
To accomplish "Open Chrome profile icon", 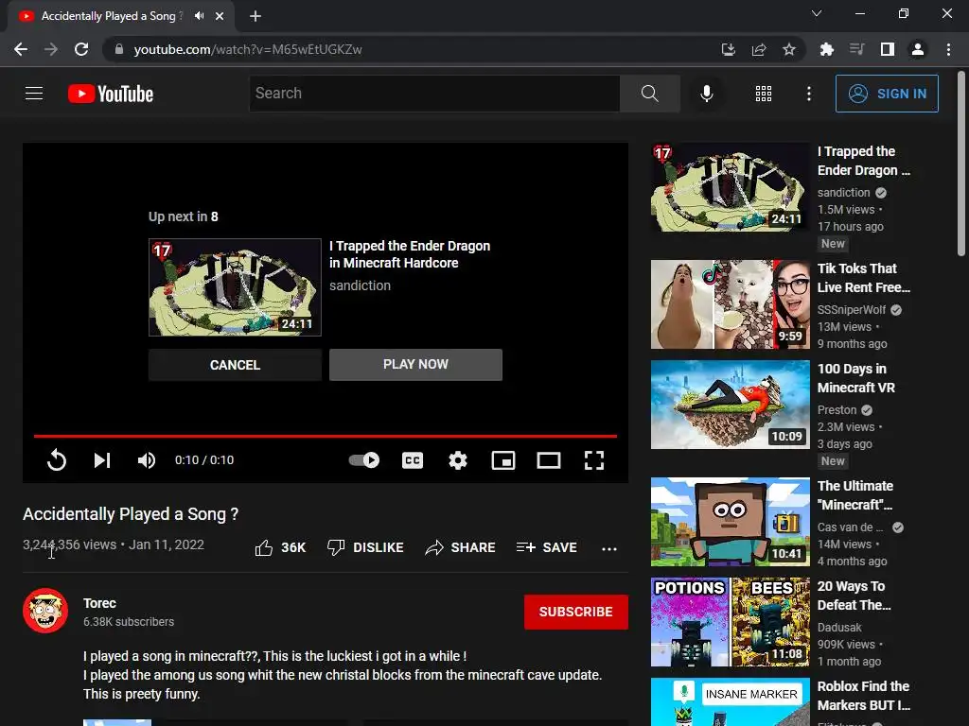I will tap(918, 49).
